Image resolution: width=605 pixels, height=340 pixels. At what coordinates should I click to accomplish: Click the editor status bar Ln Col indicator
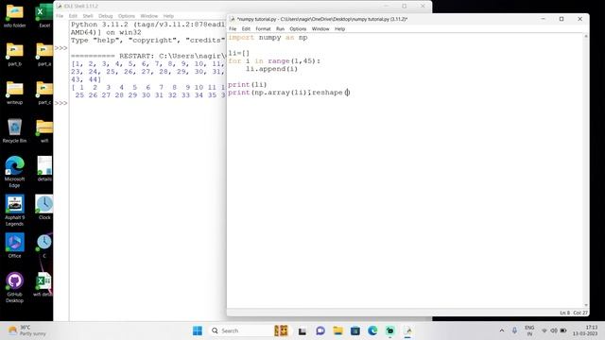pyautogui.click(x=574, y=313)
